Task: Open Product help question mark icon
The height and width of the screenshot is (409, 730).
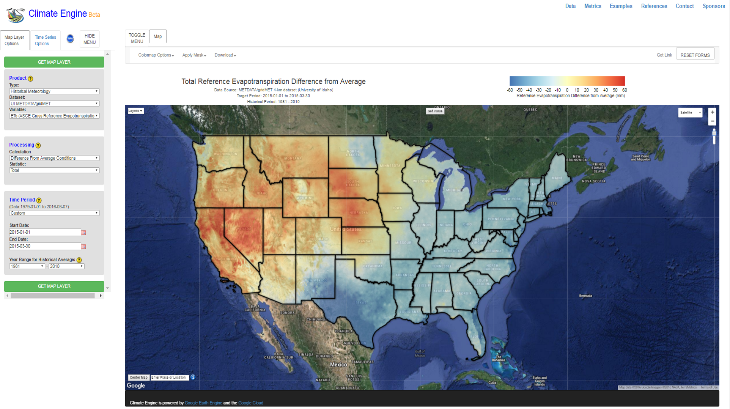Action: [31, 79]
